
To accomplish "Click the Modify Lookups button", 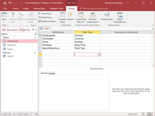I will (47, 21).
